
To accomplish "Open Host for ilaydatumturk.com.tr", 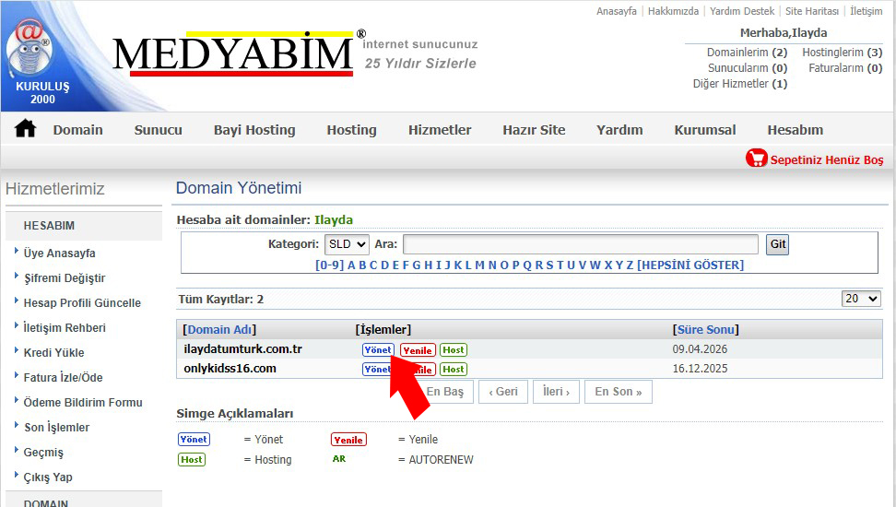I will [454, 349].
